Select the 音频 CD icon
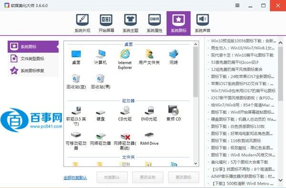 (174, 113)
